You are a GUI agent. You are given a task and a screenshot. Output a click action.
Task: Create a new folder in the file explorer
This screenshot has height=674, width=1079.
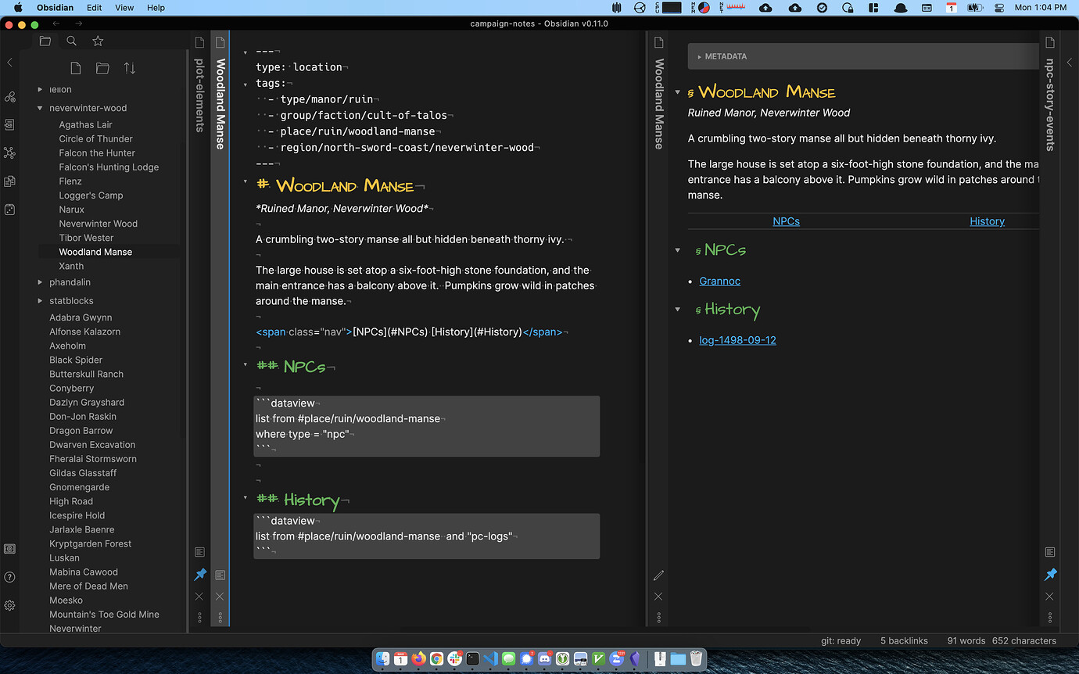pos(102,68)
